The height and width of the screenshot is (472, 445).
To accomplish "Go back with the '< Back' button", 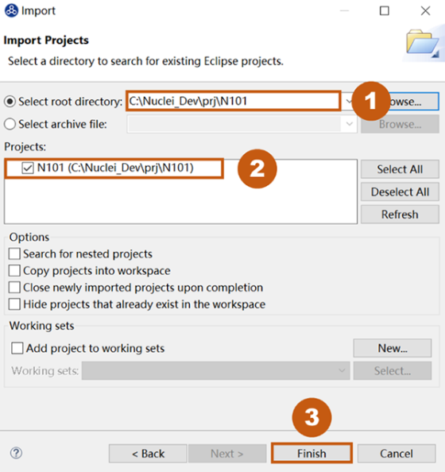I will pos(148,454).
